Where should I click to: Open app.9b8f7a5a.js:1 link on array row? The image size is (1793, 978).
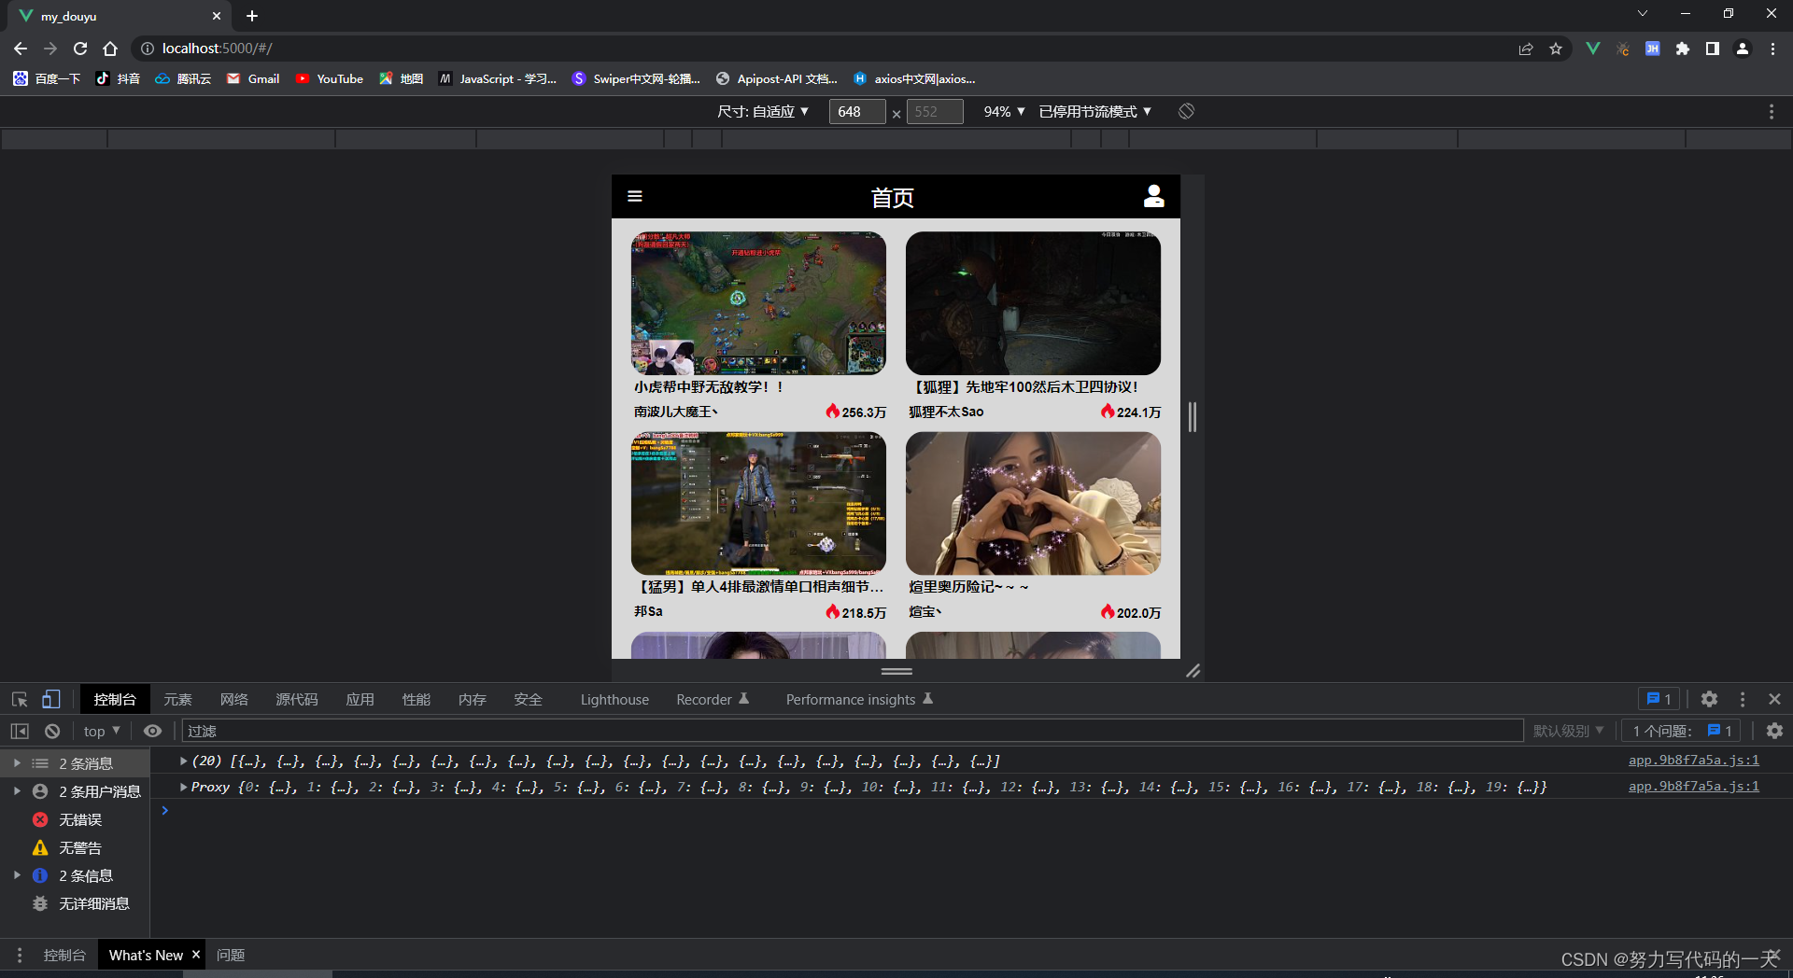tap(1693, 761)
